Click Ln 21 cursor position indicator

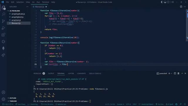[x=110, y=104]
